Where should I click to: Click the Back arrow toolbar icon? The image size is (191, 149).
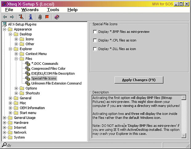(5, 17)
